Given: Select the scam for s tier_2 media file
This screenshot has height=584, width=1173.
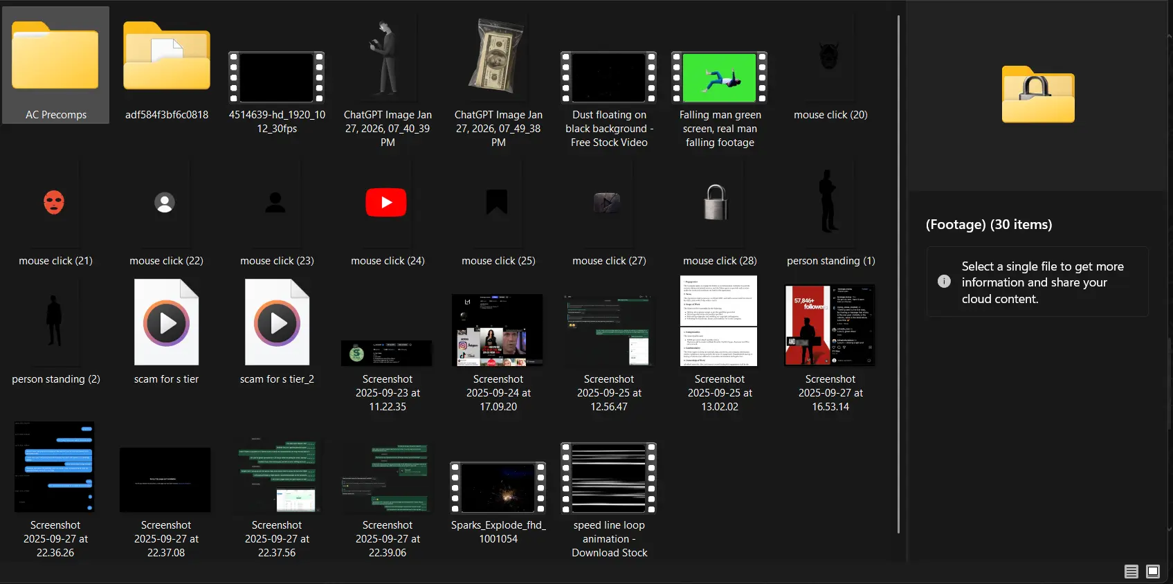Looking at the screenshot, I should click(277, 322).
